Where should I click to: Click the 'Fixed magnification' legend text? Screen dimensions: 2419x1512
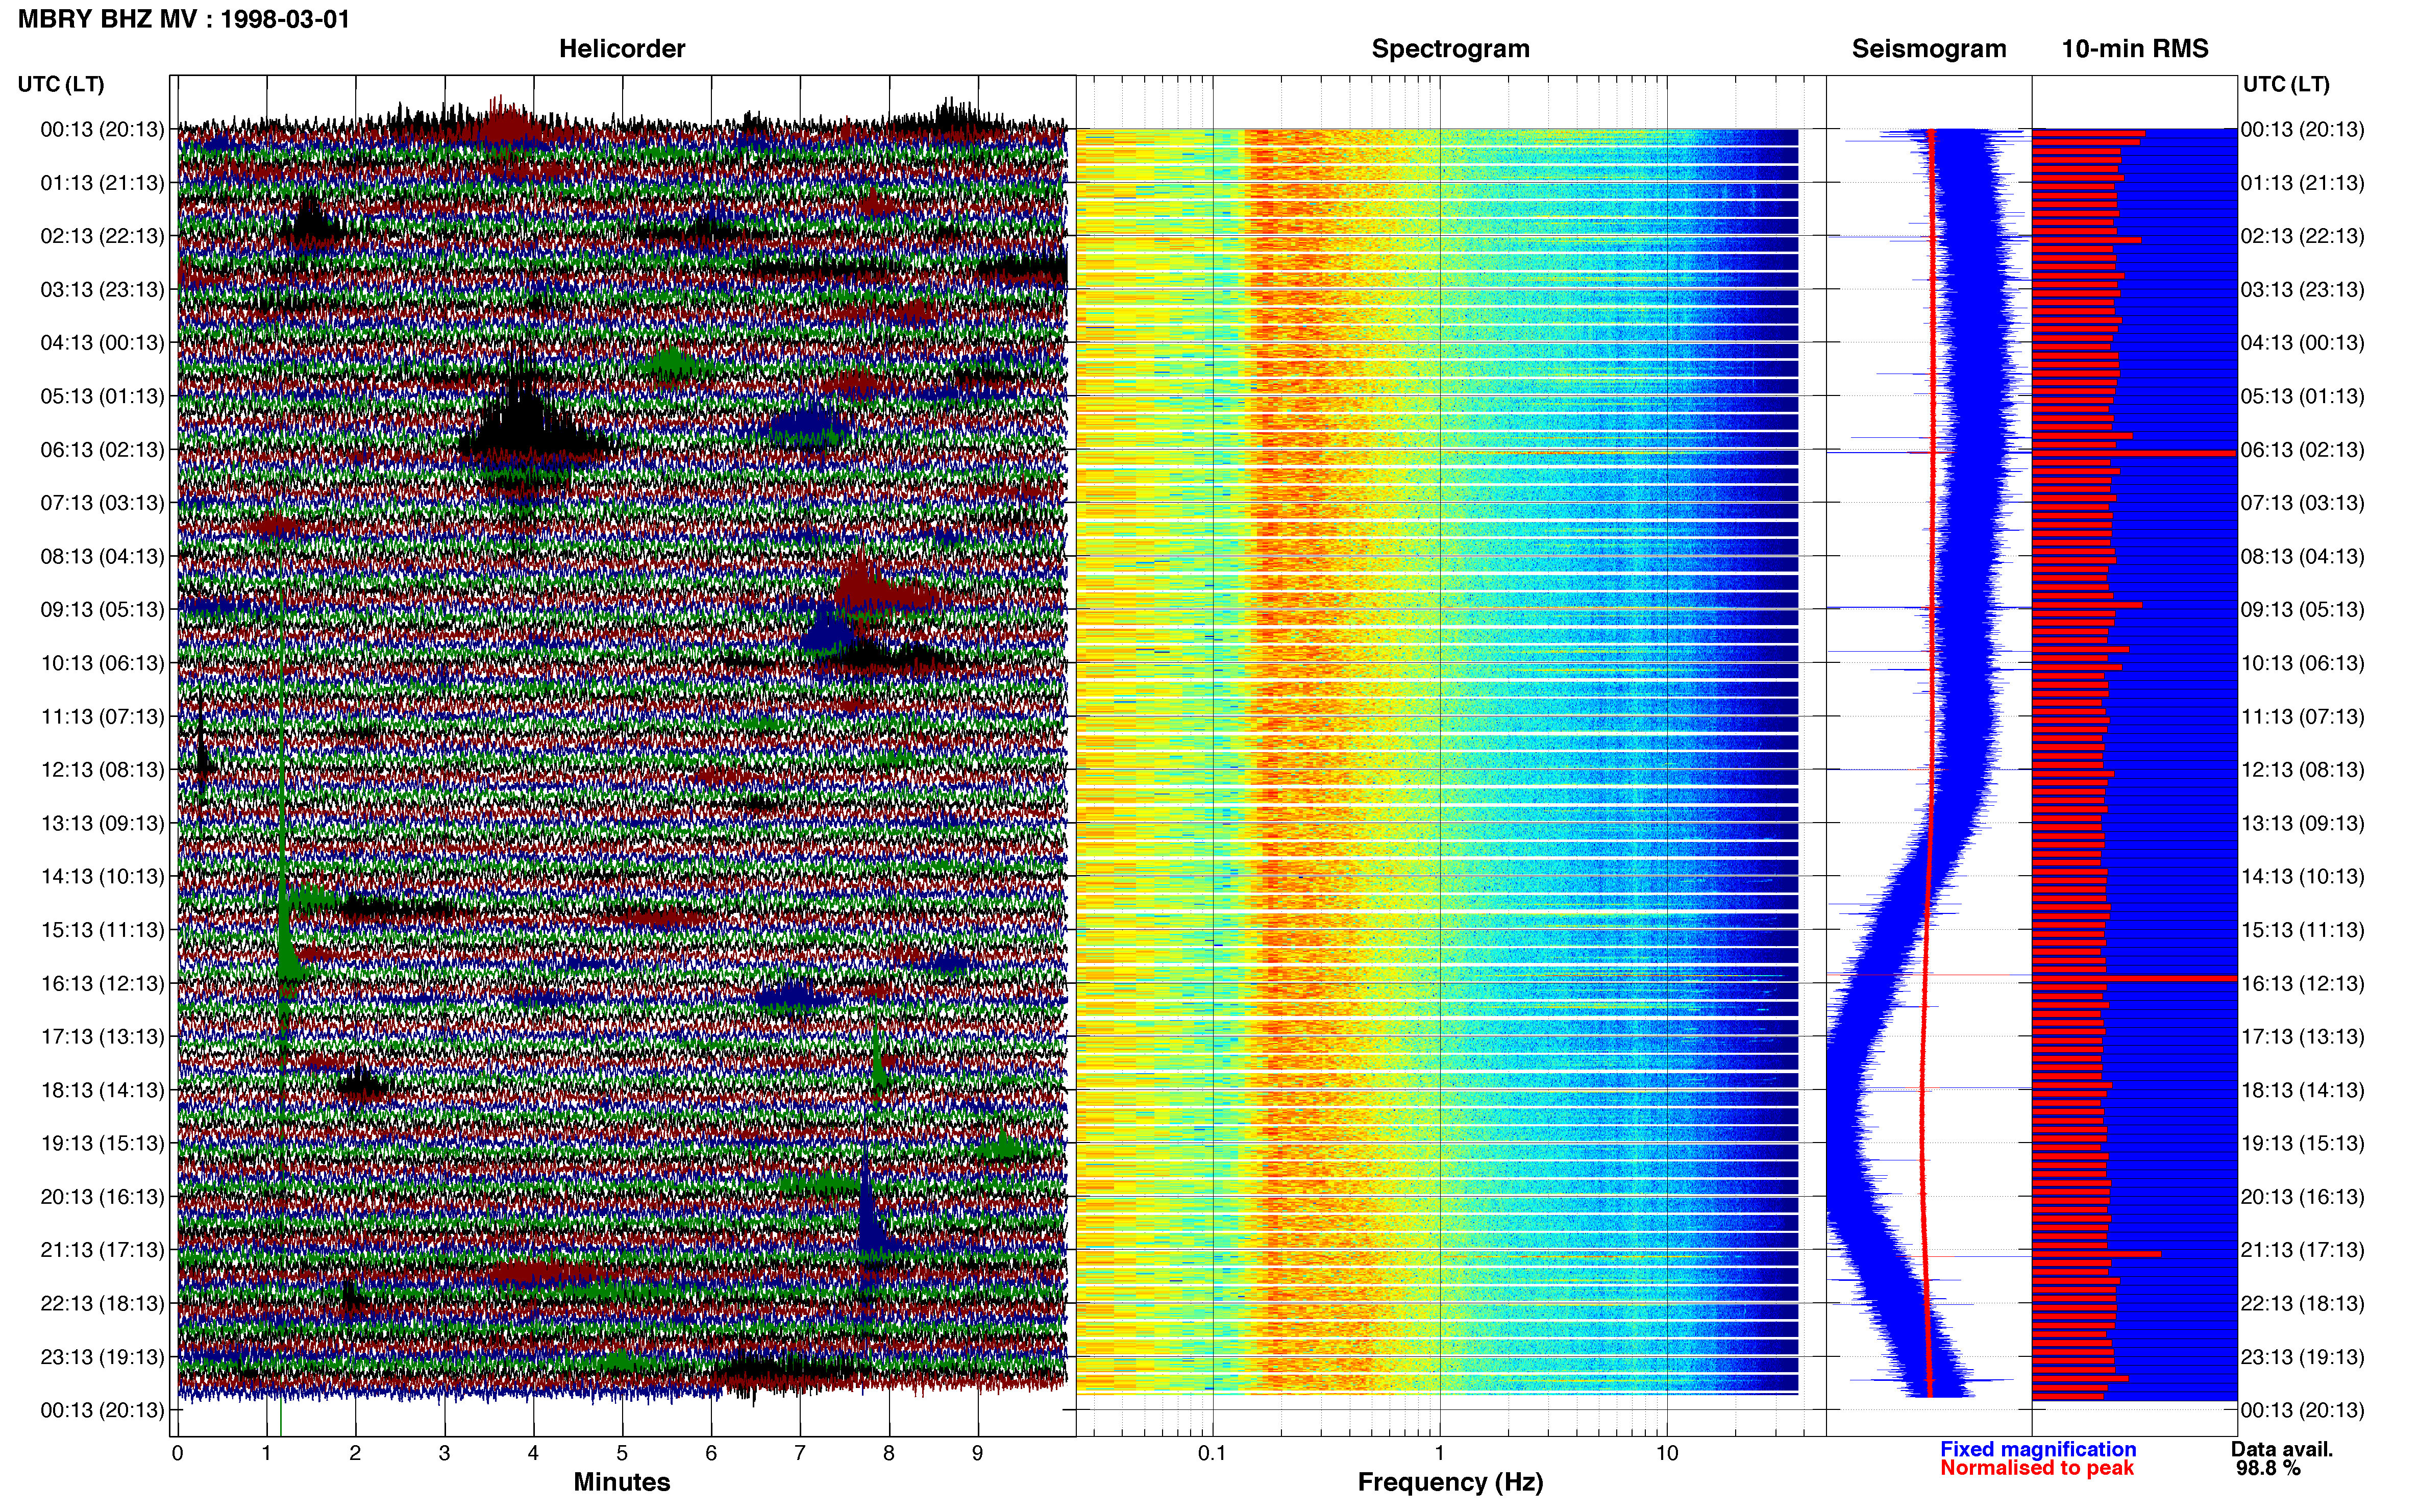pos(2038,1449)
